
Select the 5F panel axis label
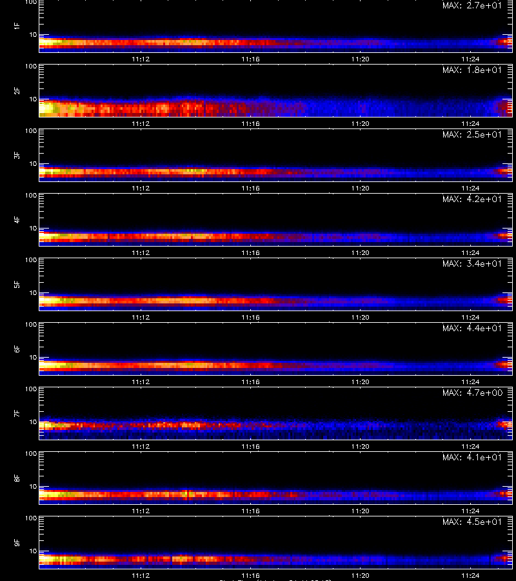coord(17,284)
